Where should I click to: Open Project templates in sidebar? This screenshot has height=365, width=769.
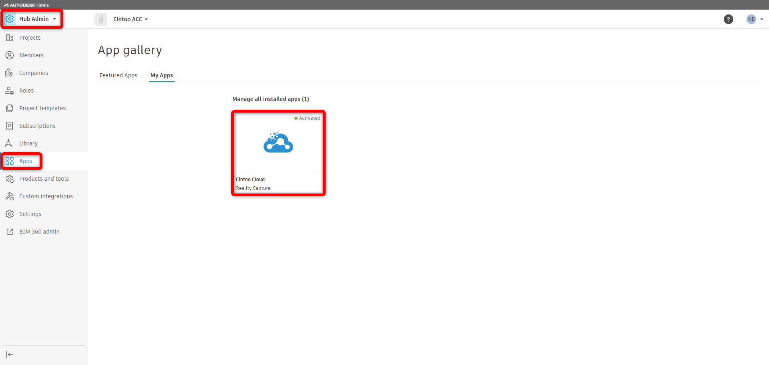click(42, 108)
